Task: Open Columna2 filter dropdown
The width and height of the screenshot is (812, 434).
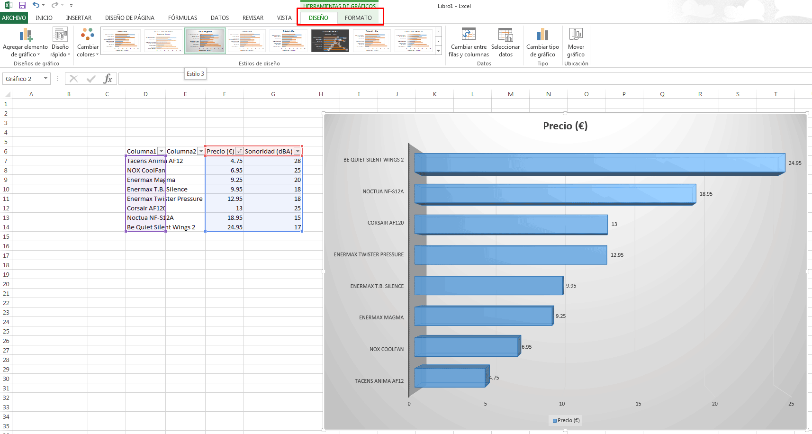Action: 201,151
